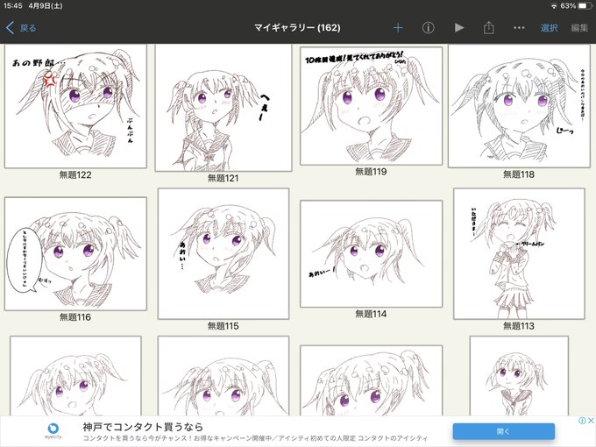
Task: Tap the eyecity logo in the ad
Action: tap(53, 431)
